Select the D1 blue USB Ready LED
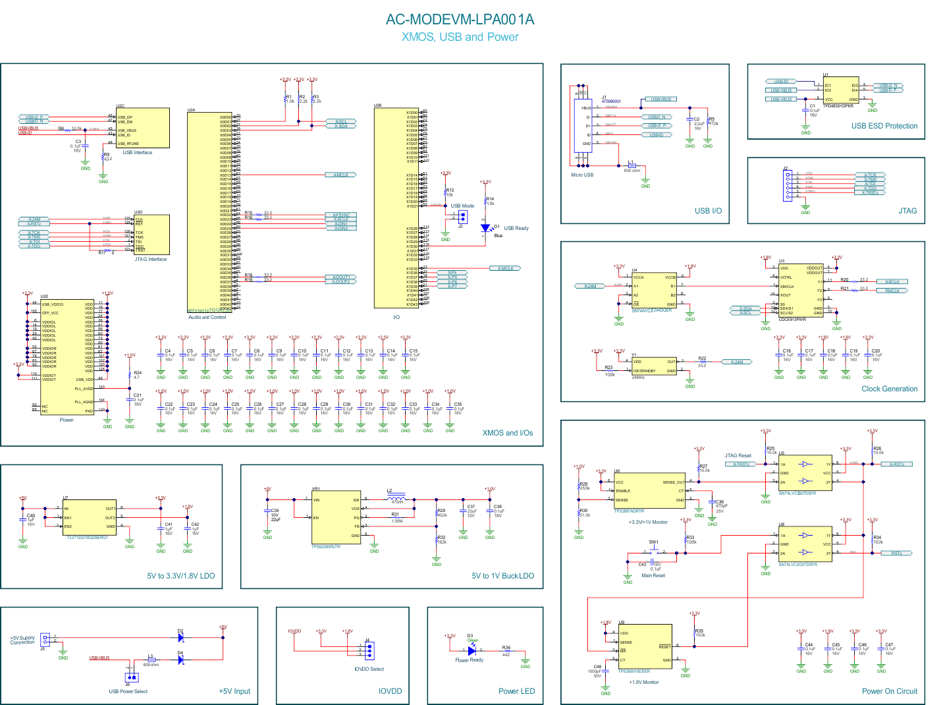The image size is (941, 705). (x=486, y=229)
